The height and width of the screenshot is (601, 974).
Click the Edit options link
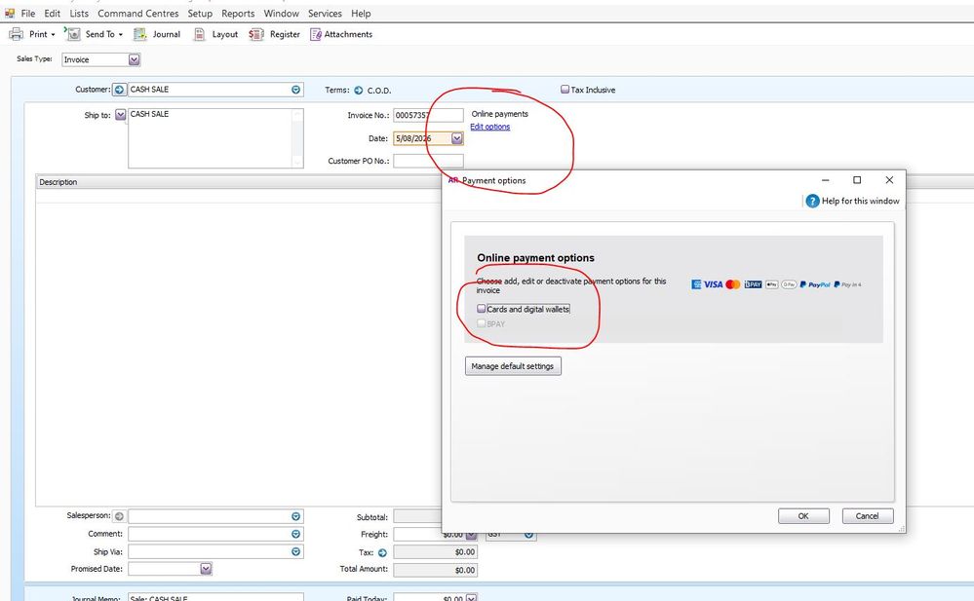click(x=490, y=127)
